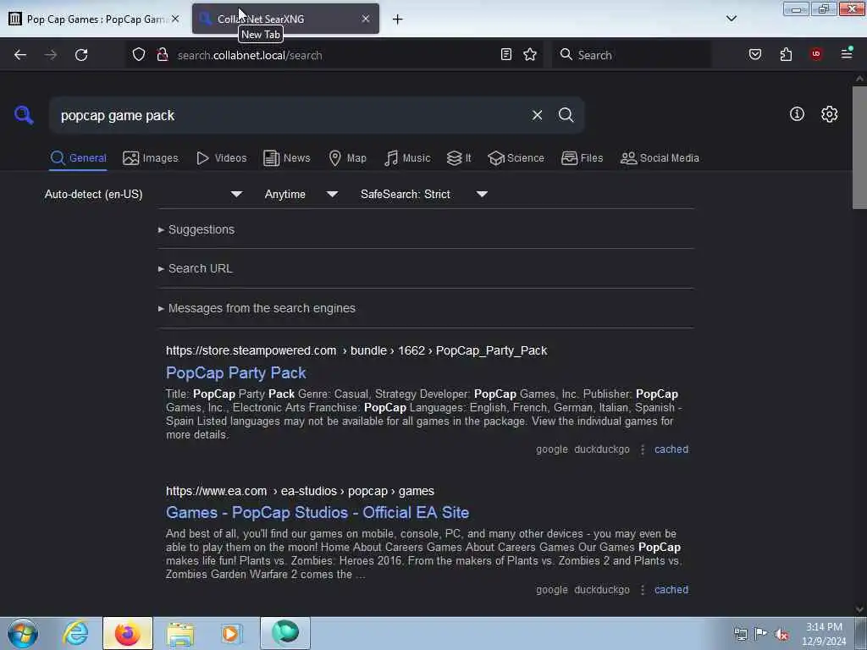
Task: Click the browser address bar URL
Action: pyautogui.click(x=250, y=55)
